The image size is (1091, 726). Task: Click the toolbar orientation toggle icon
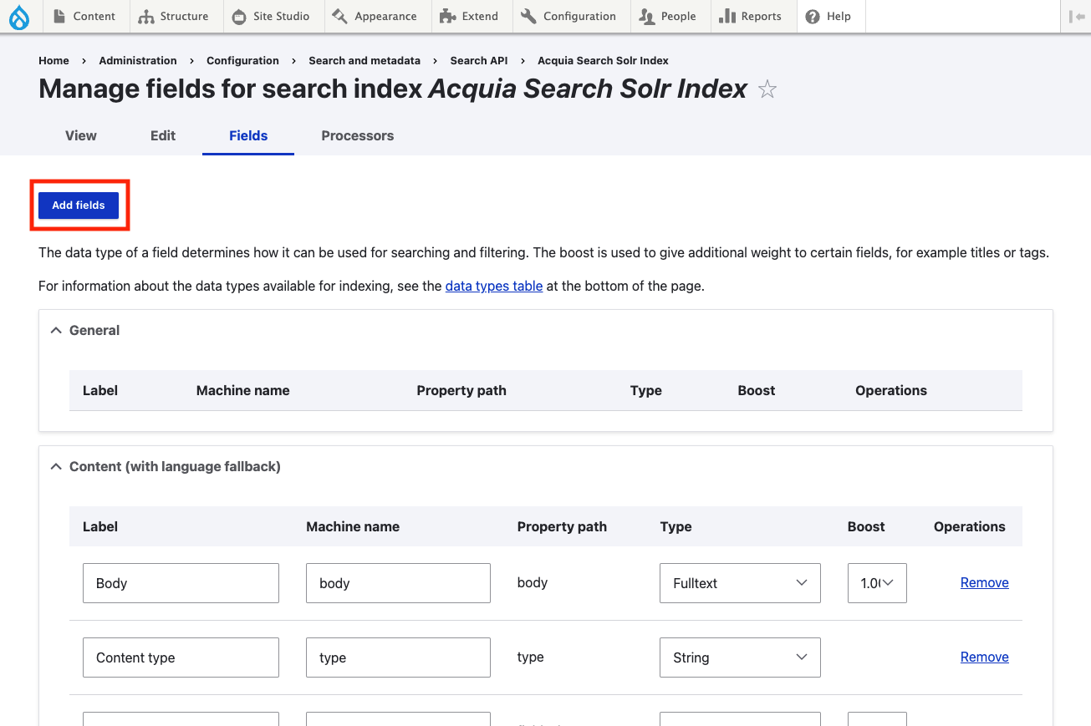tap(1077, 17)
